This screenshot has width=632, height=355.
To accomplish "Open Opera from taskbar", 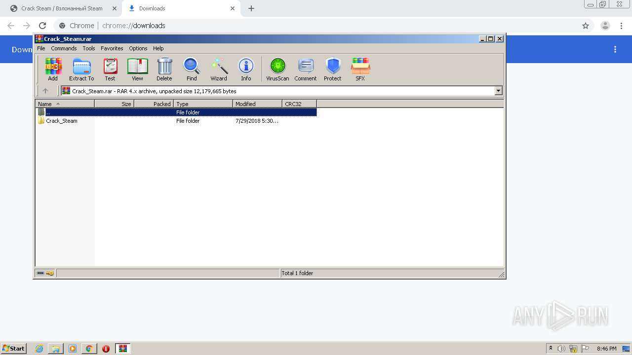I will coord(106,349).
